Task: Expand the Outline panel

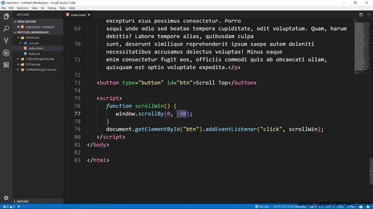Action: click(15, 201)
